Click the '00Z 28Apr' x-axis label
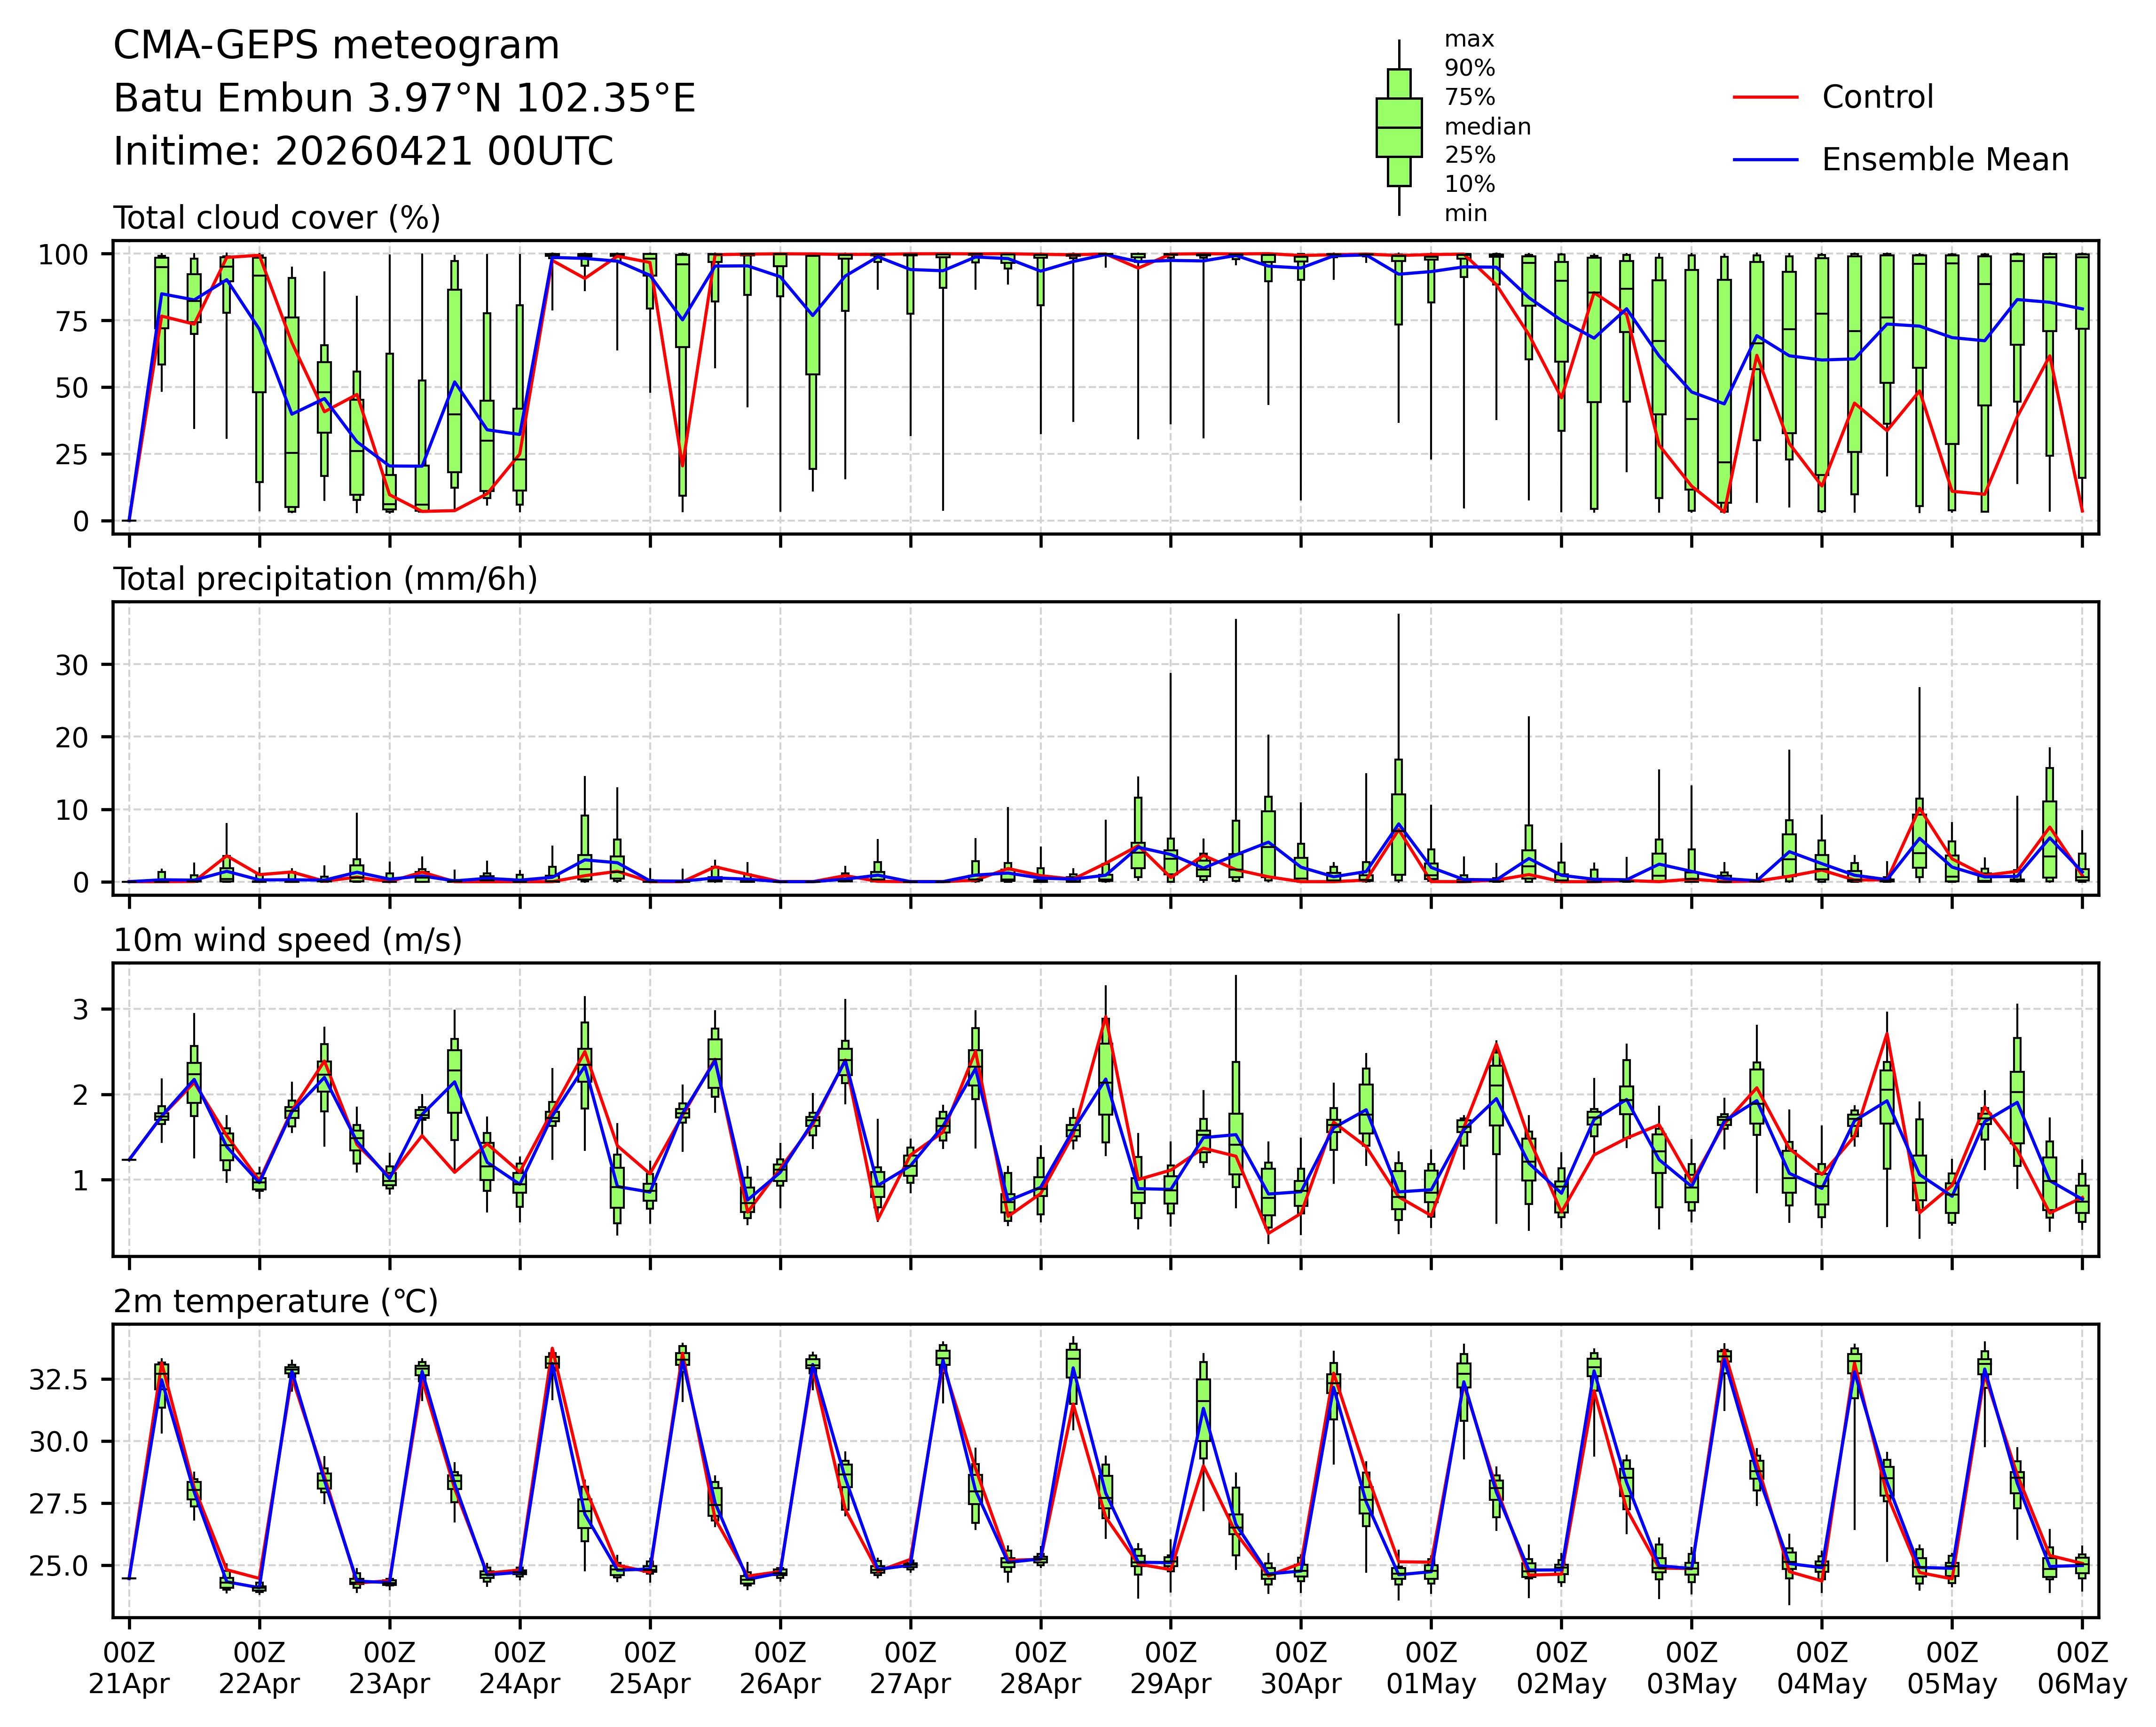The image size is (2156, 1727). click(x=1040, y=1668)
